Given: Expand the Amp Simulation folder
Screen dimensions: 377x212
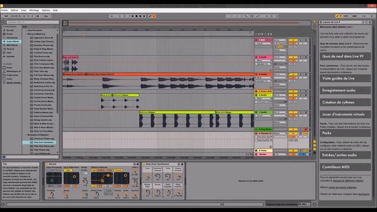Looking at the screenshot, I should click(x=26, y=30).
